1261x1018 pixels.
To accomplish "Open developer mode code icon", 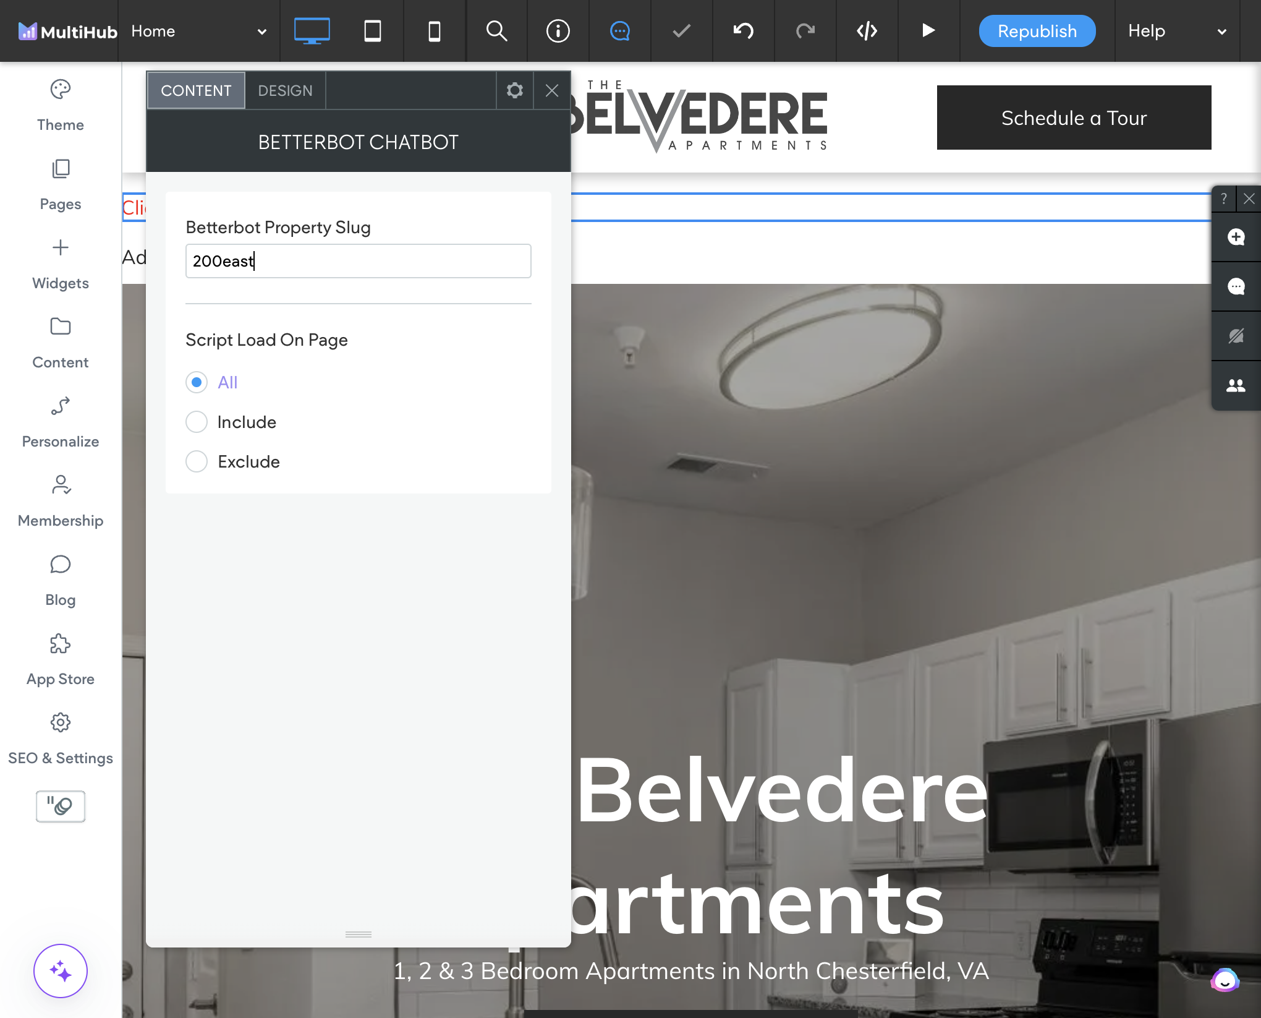I will [867, 31].
